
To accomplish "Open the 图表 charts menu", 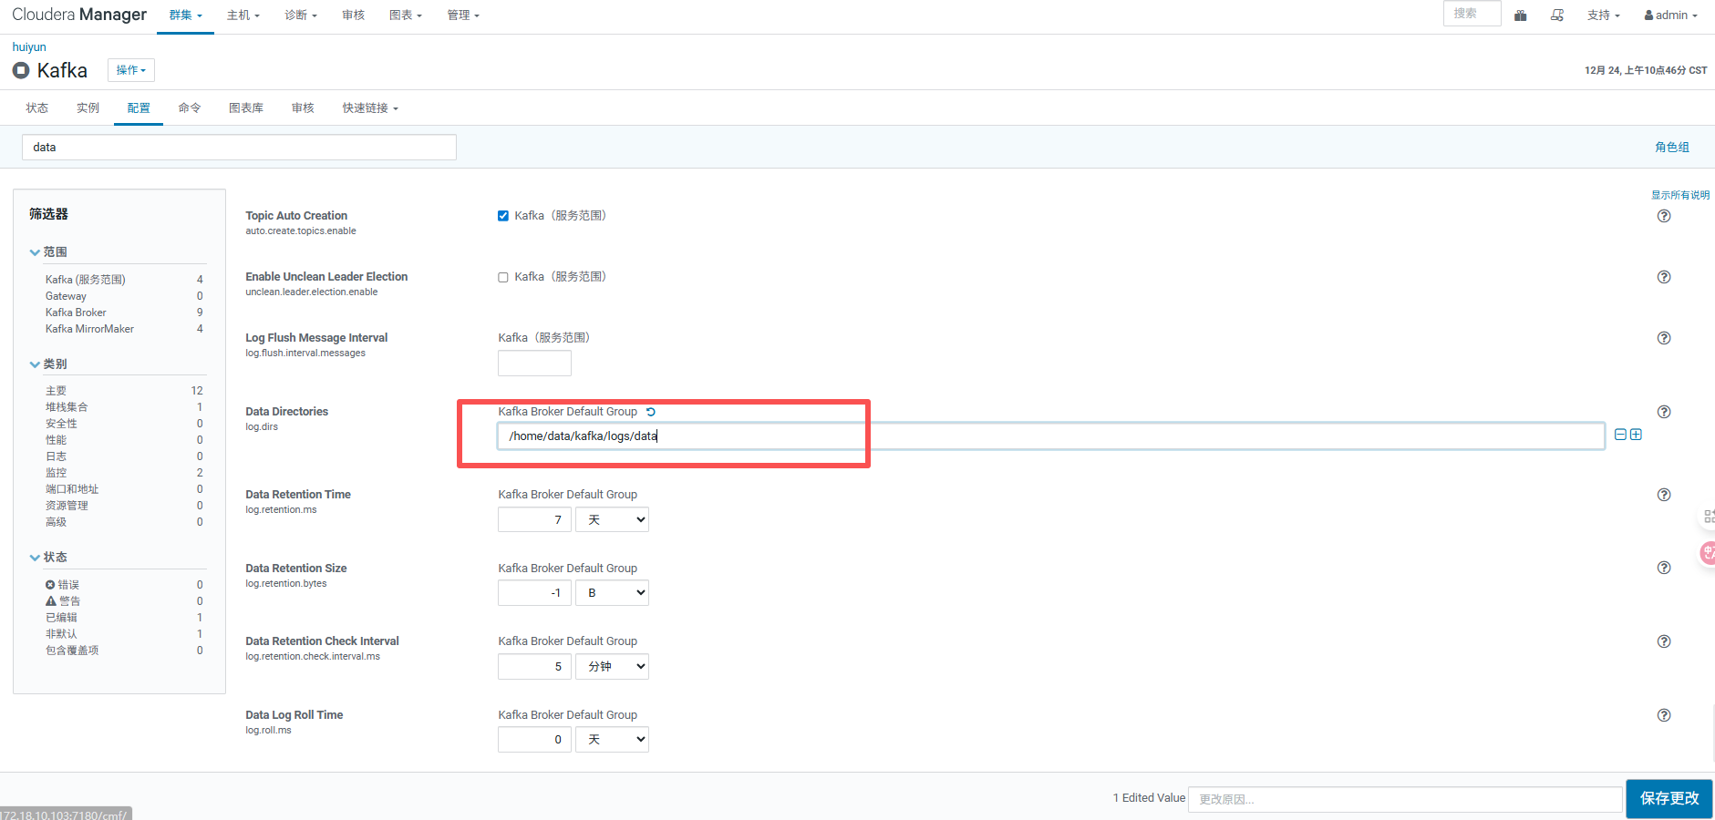I will [406, 15].
